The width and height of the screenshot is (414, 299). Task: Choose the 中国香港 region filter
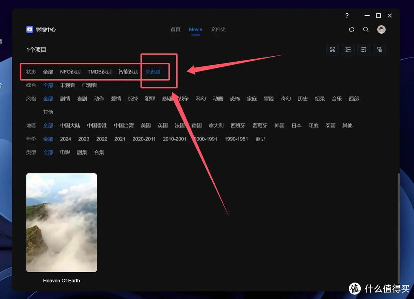(97, 126)
